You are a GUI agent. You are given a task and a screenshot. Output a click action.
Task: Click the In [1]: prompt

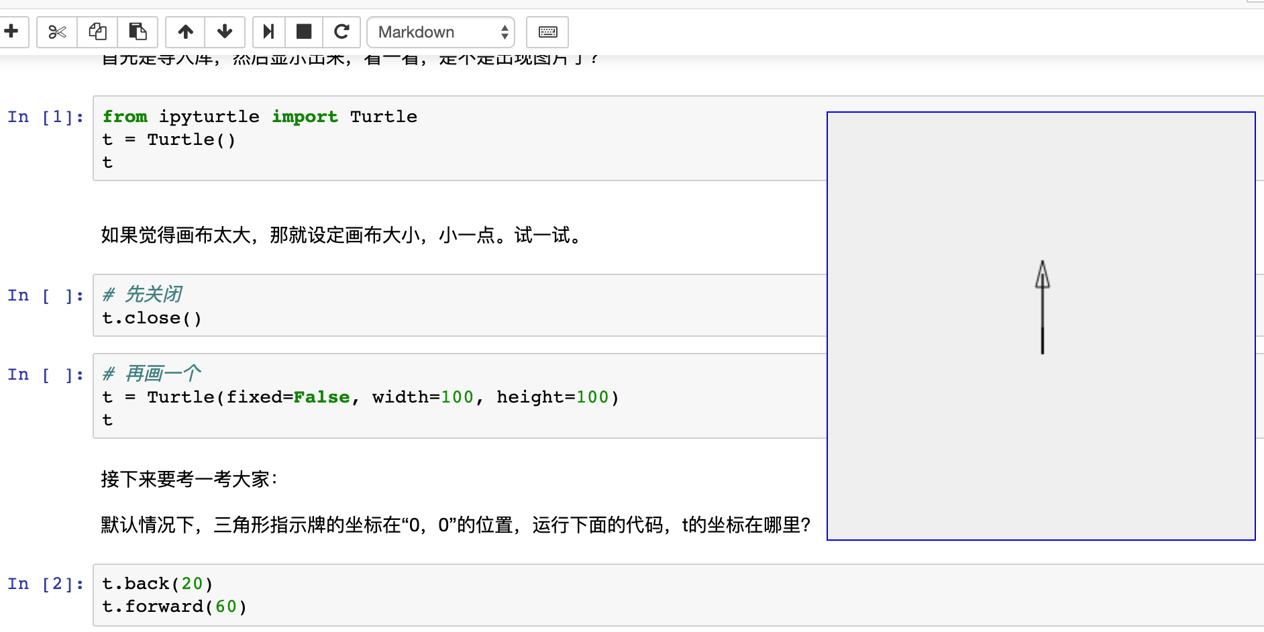coord(46,117)
